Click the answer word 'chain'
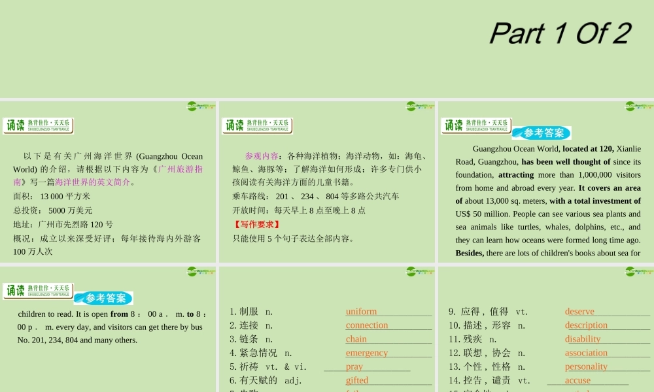This screenshot has height=392, width=654. (x=356, y=338)
